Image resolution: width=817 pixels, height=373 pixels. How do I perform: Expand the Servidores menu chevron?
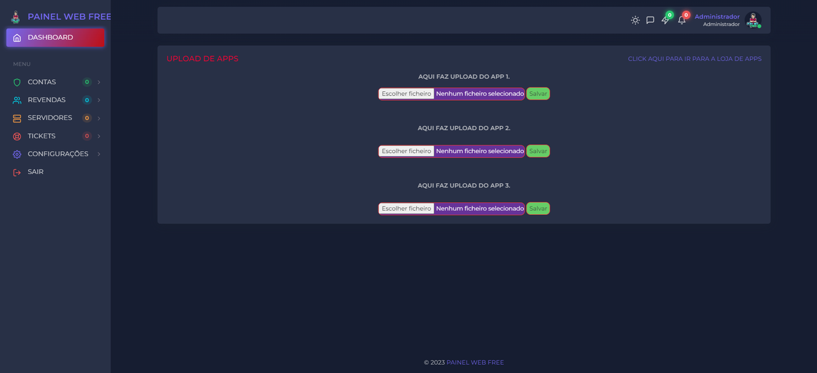click(x=99, y=118)
